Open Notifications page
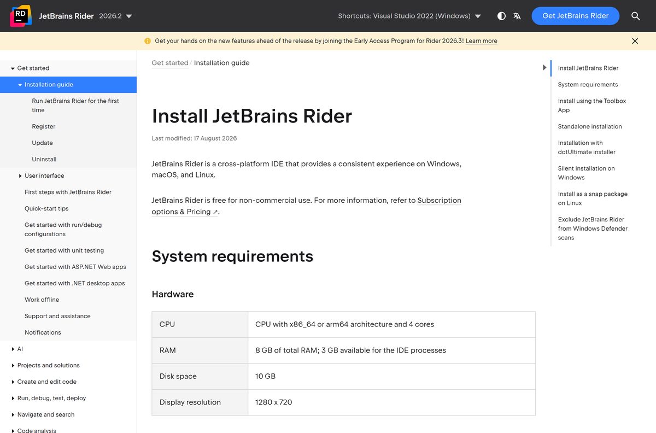This screenshot has height=433, width=656. (x=43, y=332)
